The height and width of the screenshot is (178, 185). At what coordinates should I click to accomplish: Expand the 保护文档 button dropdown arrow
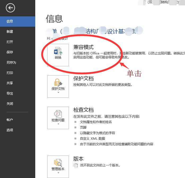pos(58,92)
